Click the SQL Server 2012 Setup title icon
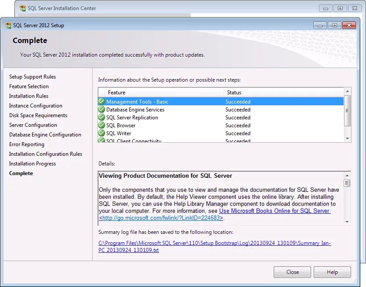The width and height of the screenshot is (366, 287). [x=8, y=25]
